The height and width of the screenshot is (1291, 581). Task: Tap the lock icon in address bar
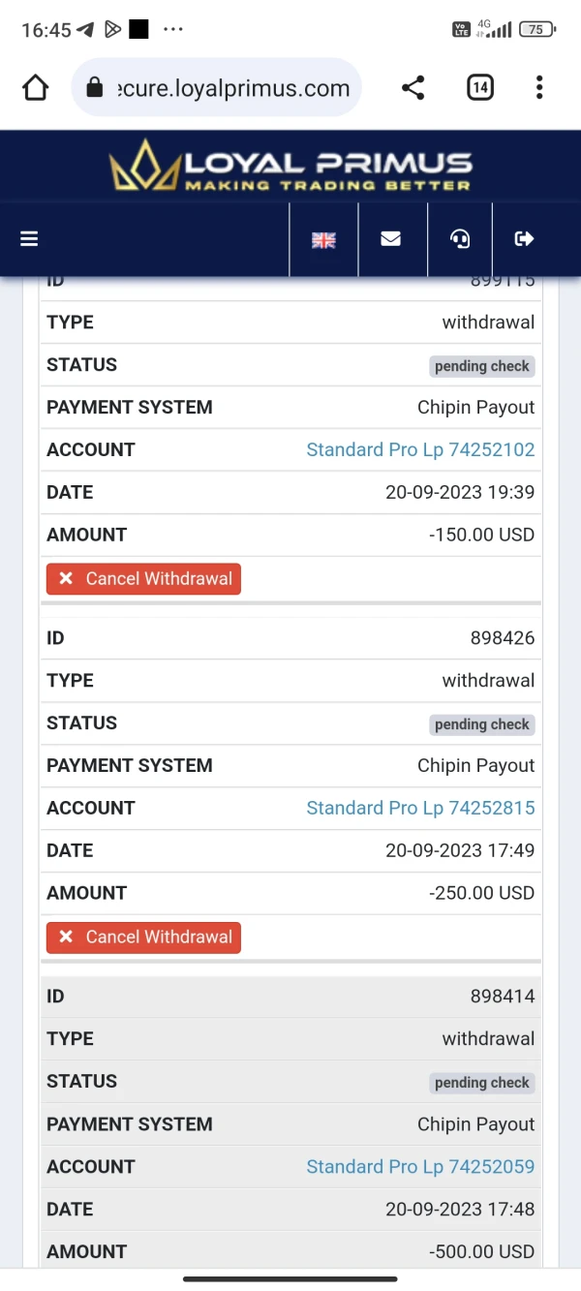(95, 88)
